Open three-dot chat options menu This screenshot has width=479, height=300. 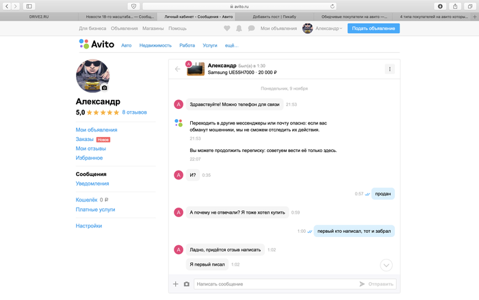[389, 68]
